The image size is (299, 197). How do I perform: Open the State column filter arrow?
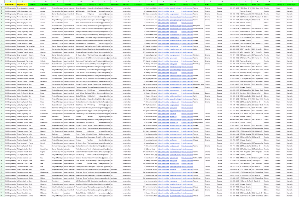(215, 5)
